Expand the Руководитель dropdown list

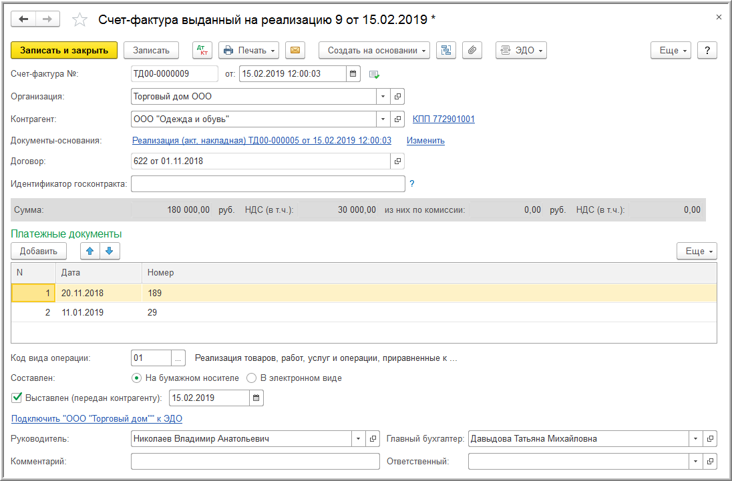click(359, 438)
